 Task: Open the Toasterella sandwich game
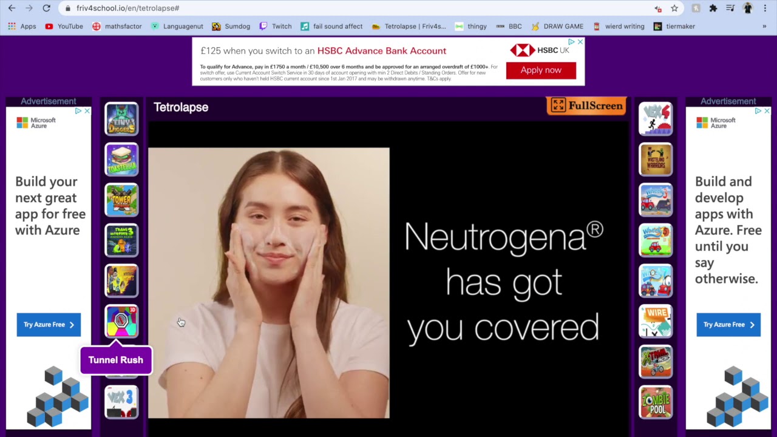coord(121,159)
